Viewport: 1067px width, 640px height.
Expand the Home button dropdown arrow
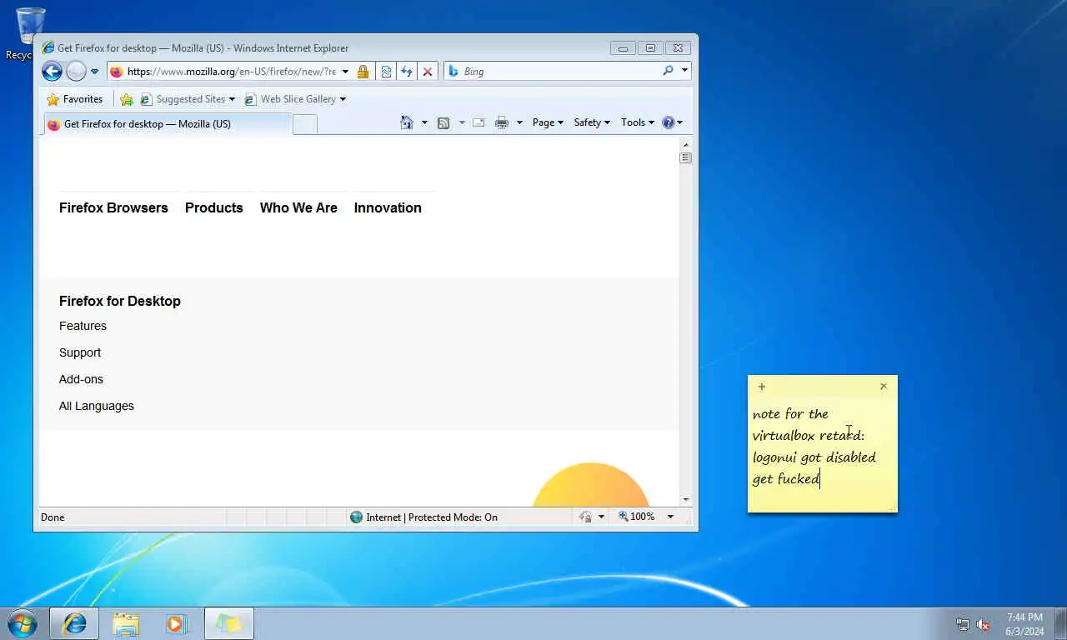pos(424,122)
